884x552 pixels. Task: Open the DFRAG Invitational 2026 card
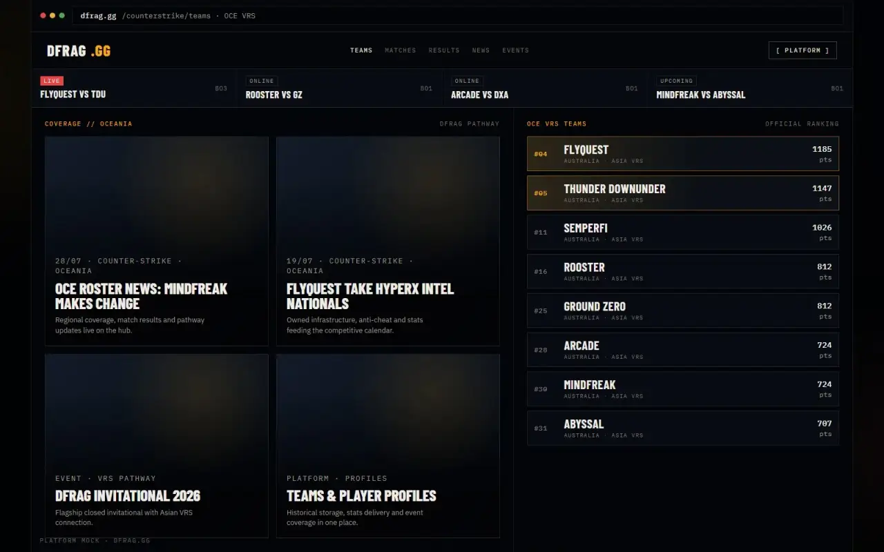pos(157,446)
